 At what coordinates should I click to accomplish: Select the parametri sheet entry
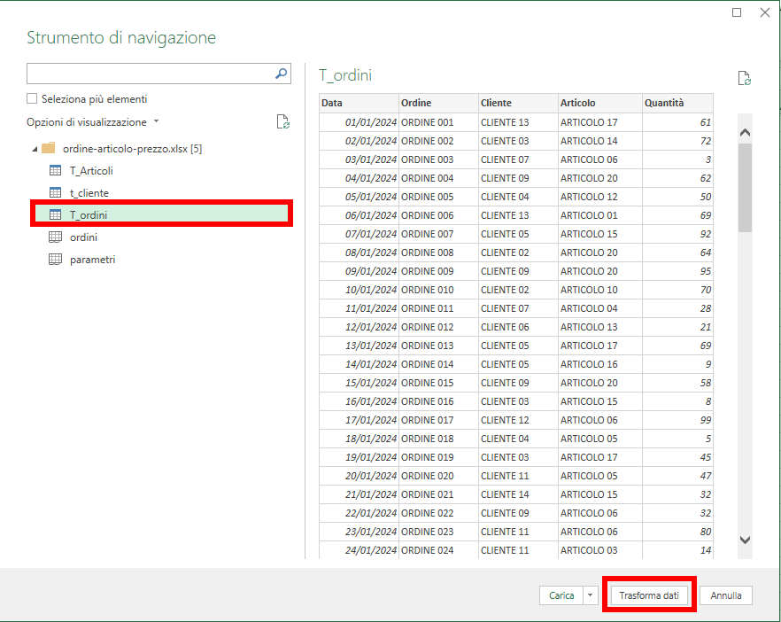point(93,260)
